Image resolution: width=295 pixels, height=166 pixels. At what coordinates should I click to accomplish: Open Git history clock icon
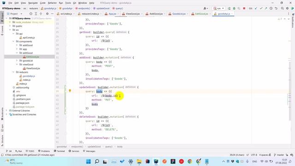tap(271, 8)
